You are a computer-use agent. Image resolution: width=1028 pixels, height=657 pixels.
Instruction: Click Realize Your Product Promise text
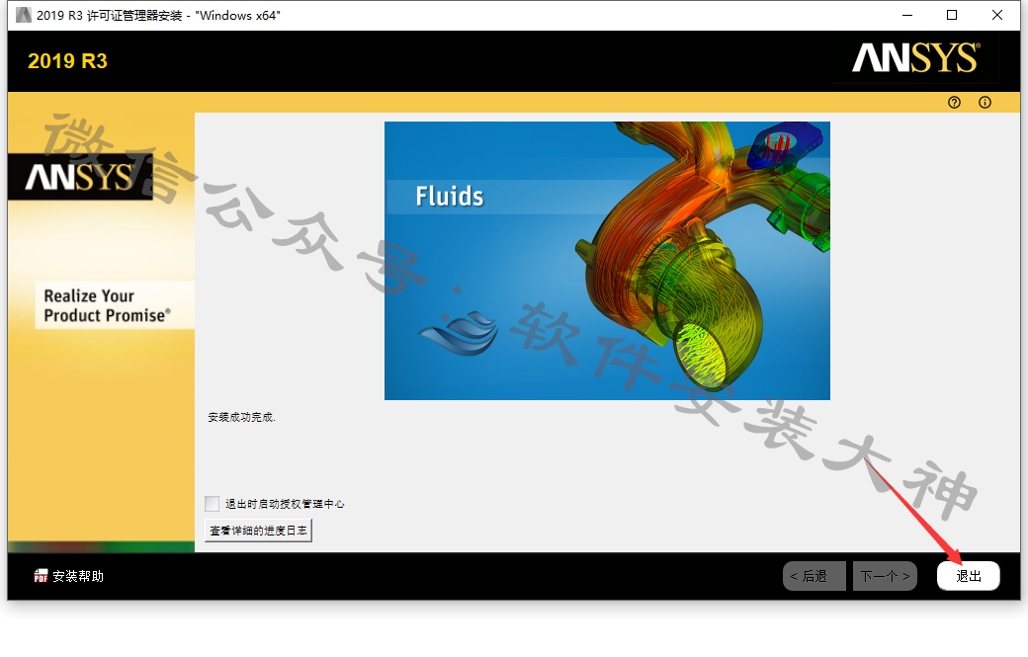pos(108,305)
